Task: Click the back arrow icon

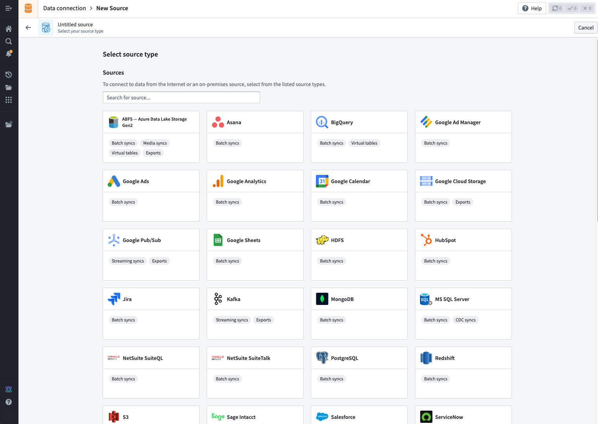Action: tap(28, 28)
